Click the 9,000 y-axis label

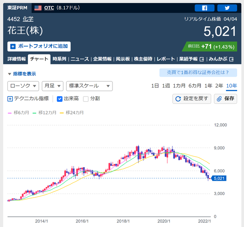219,148
